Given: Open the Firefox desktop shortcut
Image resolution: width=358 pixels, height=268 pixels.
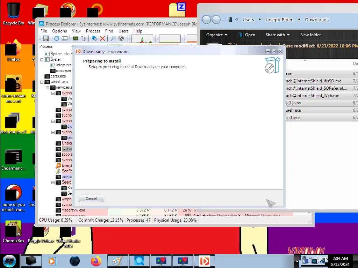Looking at the screenshot, I should coord(14,51).
